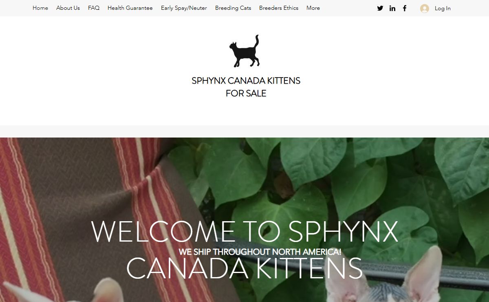Go to the Home page
Screen dimensions: 489x302
(40, 8)
